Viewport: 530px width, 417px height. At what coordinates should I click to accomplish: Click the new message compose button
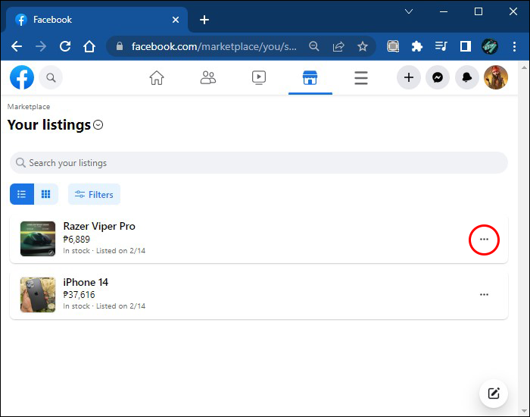pyautogui.click(x=494, y=393)
